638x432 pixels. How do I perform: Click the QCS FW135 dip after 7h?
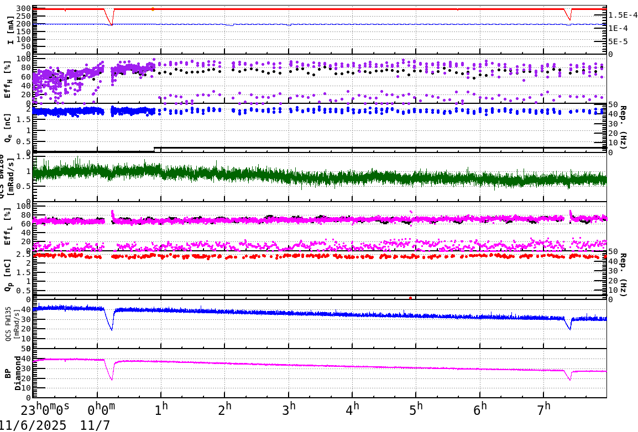(568, 324)
